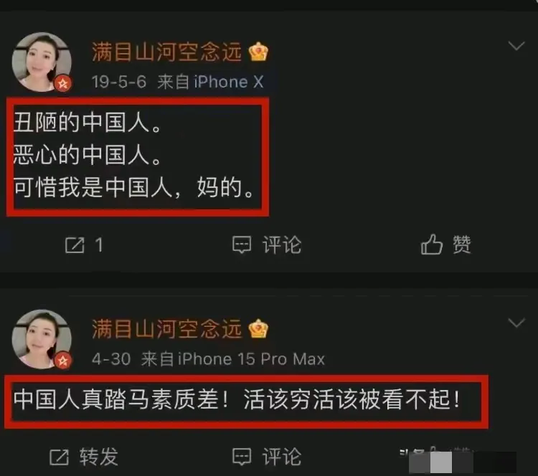This screenshot has height=476, width=538.
Task: Click the 赞 label on the first post
Action: point(462,244)
